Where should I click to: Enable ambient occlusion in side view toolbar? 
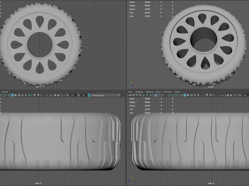tap(207, 95)
